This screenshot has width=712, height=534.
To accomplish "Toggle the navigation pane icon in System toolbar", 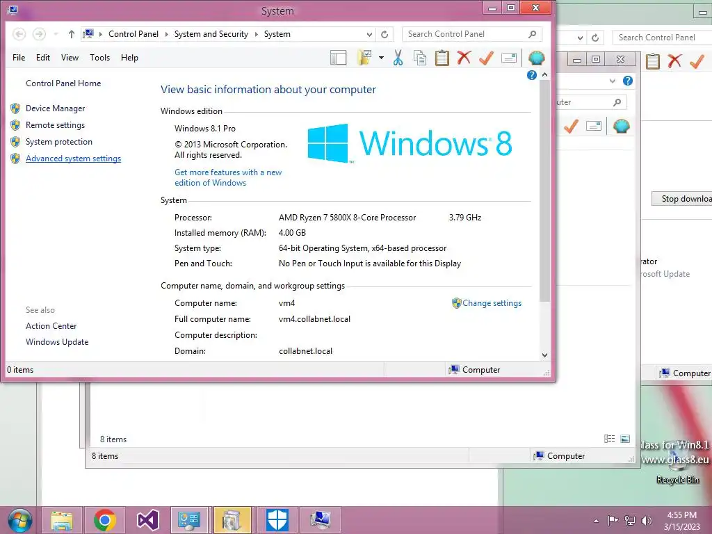I will [339, 58].
